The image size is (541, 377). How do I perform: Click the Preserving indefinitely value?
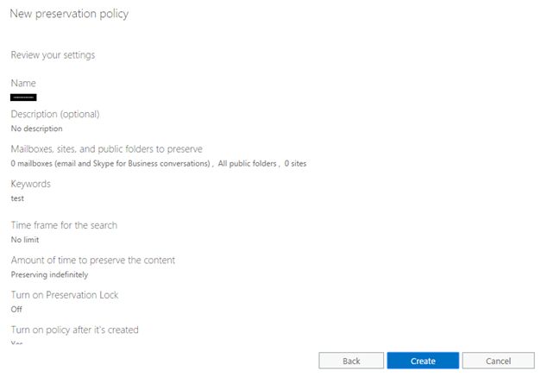click(x=49, y=274)
